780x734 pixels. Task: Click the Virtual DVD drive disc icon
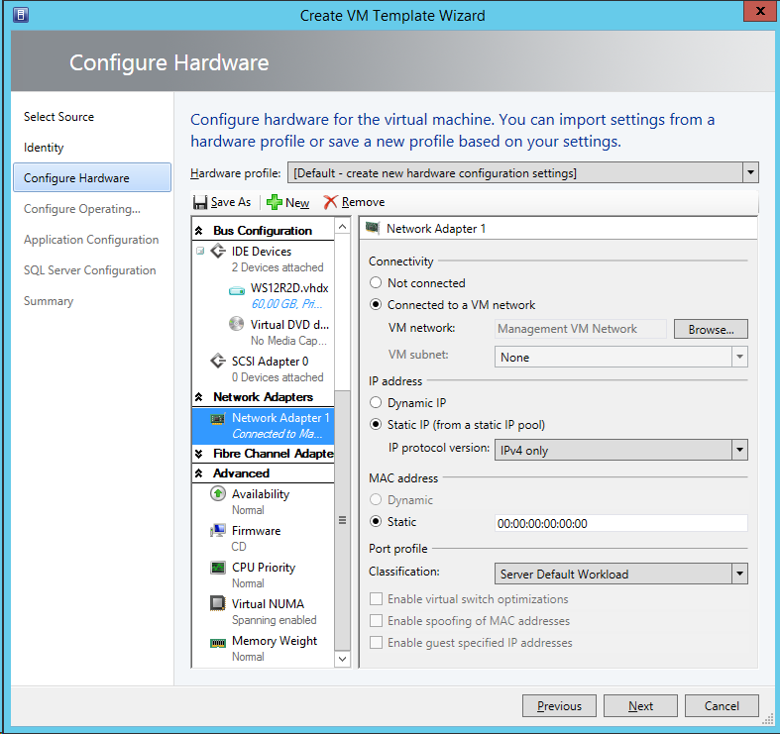coord(236,324)
